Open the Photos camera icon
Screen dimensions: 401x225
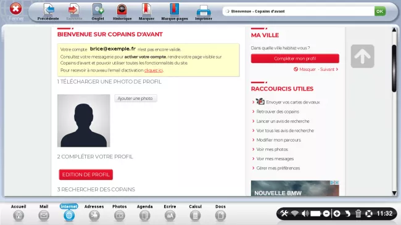click(x=120, y=216)
